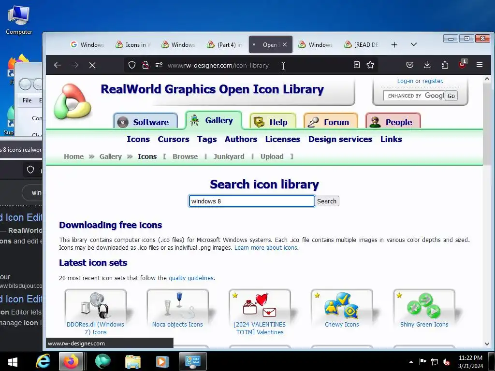The width and height of the screenshot is (495, 371).
Task: Go back with the Firefox back arrow
Action: click(57, 65)
